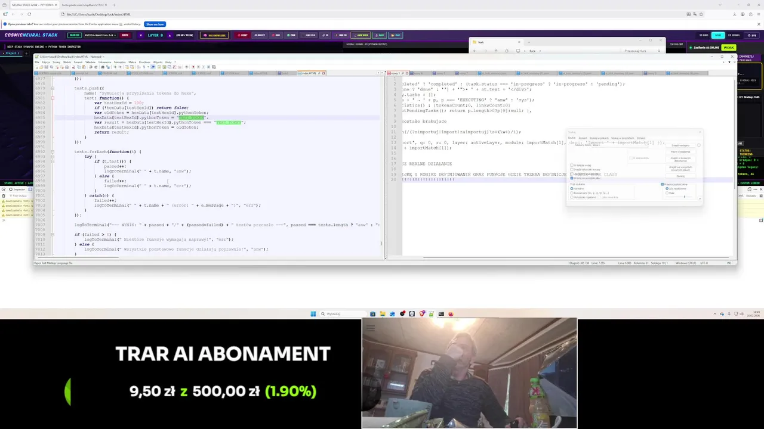Click the Redo icon in Notepad++ toolbar

(96, 67)
